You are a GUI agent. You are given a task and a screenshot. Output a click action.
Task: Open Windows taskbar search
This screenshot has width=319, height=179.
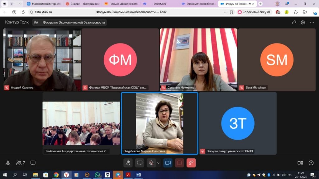pos(15,175)
